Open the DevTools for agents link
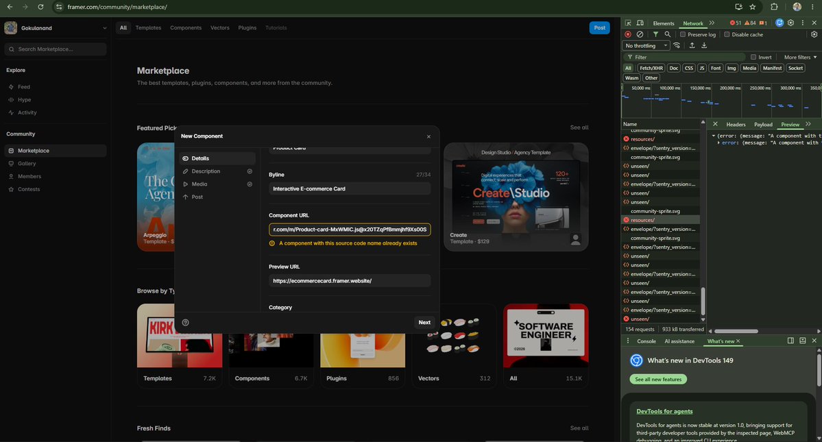This screenshot has height=442, width=822. coord(664,411)
